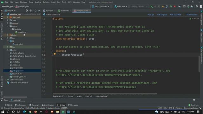Click the Flutter doctor link
The image size is (203, 114).
[x=192, y=15]
